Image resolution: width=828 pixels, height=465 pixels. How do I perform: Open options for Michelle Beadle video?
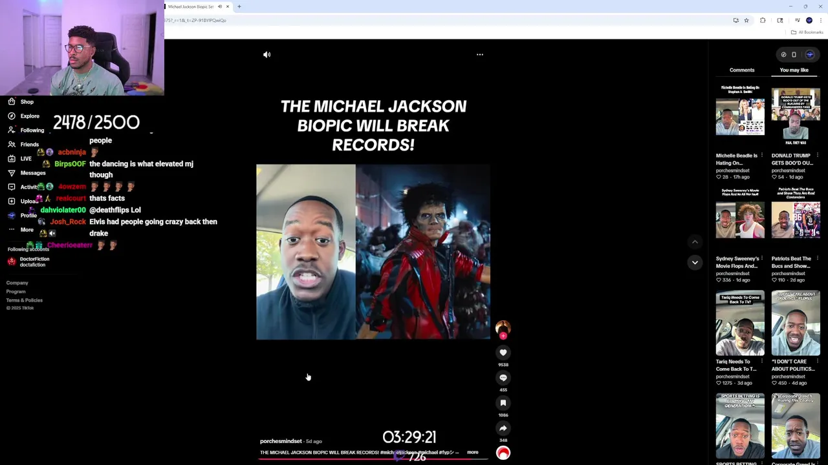762,156
